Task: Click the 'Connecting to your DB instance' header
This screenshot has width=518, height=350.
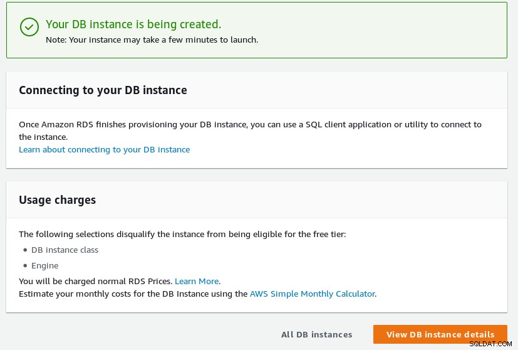Action: tap(103, 90)
